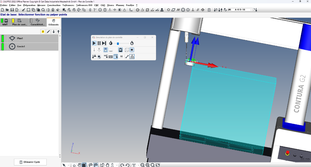
Task: Click the stylus collision warning icon
Action: pyautogui.click(x=94, y=56)
